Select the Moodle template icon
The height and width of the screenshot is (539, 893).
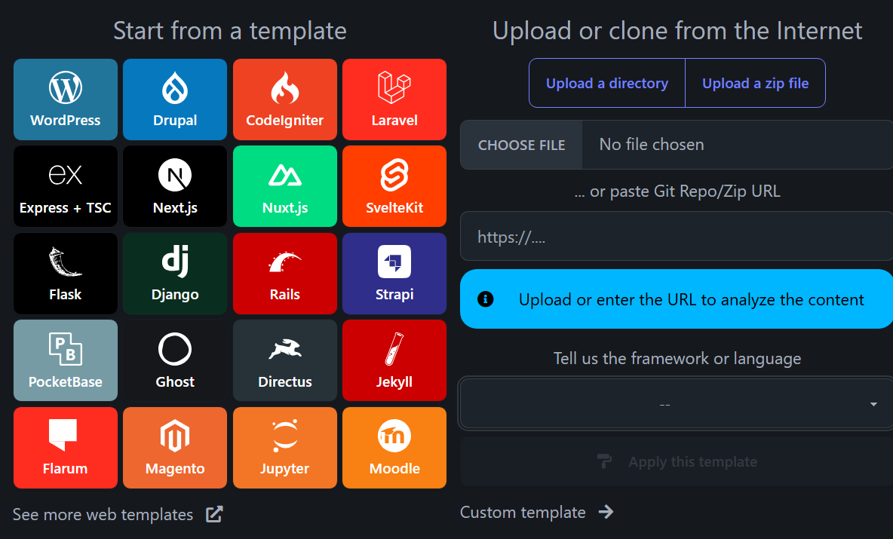394,436
